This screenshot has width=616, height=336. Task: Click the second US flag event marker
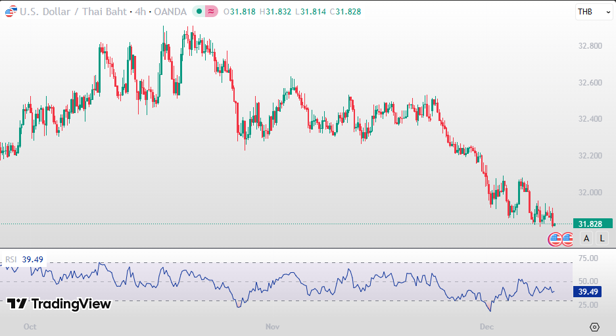pyautogui.click(x=567, y=239)
